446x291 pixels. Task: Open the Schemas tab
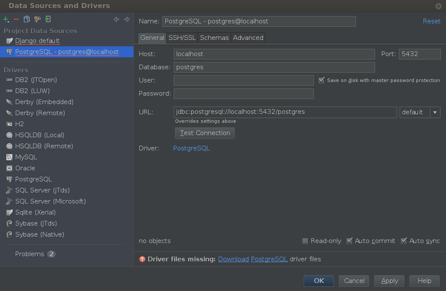tap(214, 38)
